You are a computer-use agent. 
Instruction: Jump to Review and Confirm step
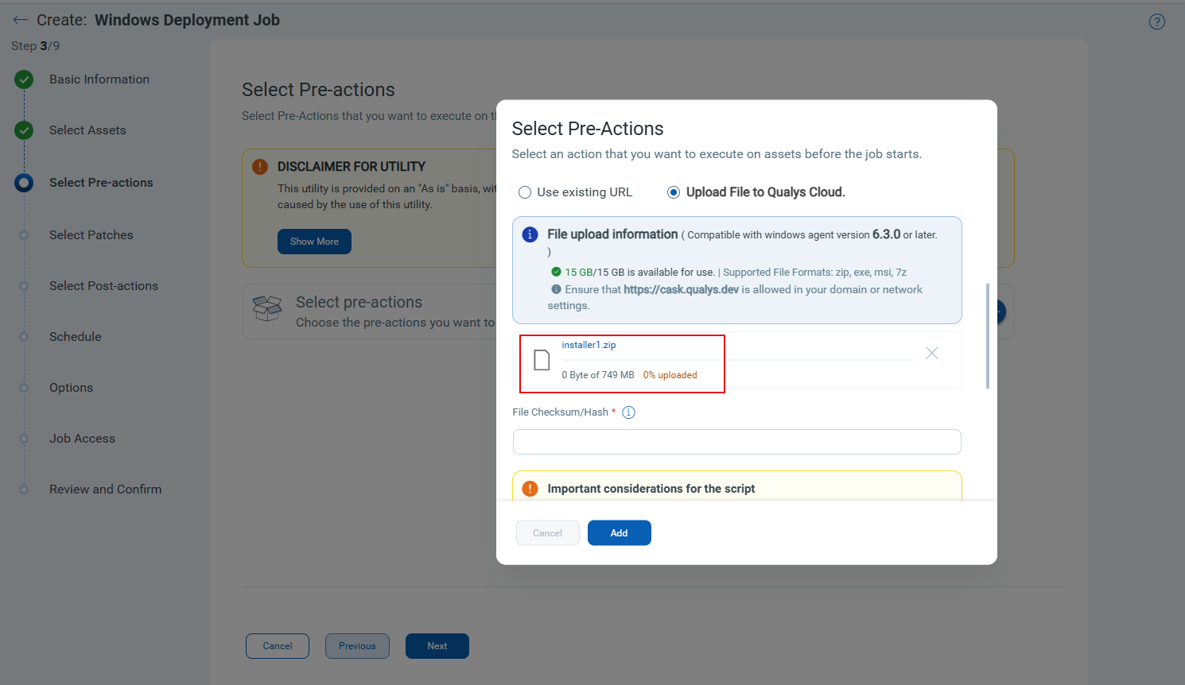coord(105,490)
